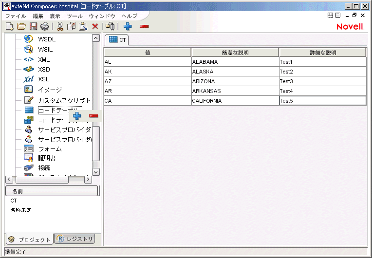Open the ツール menu

click(74, 16)
